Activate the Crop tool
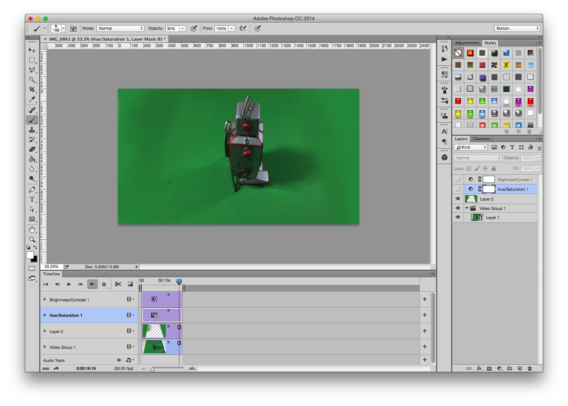 point(32,90)
